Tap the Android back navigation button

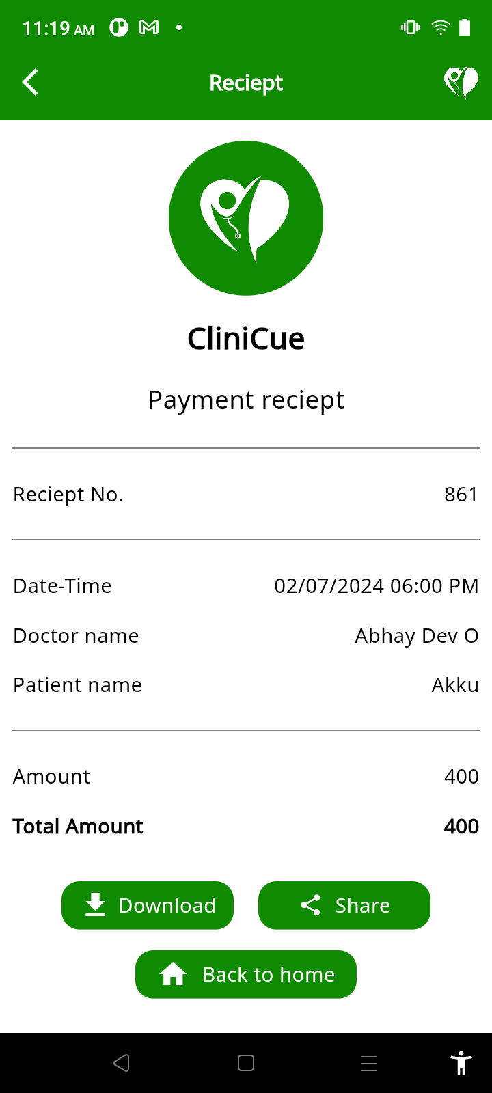tap(122, 1063)
